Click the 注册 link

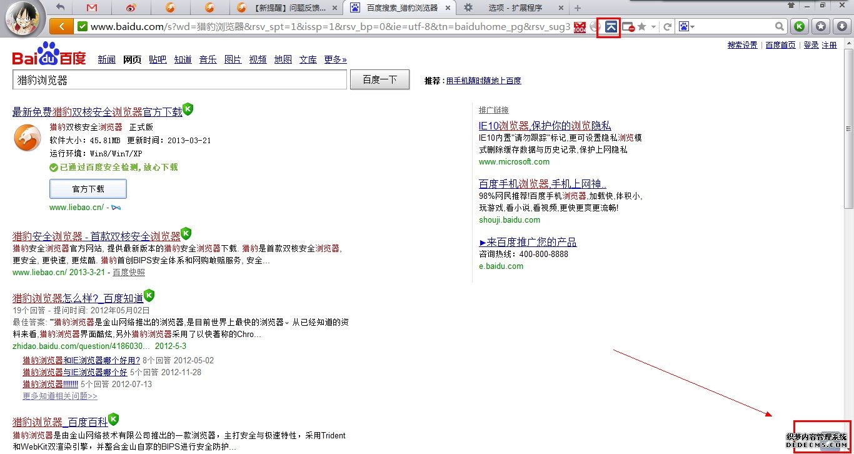click(x=830, y=45)
